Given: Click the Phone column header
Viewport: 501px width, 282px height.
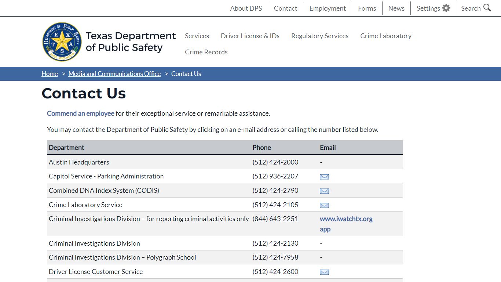Looking at the screenshot, I should point(262,148).
